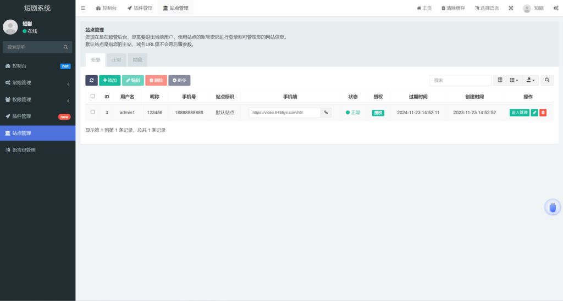This screenshot has height=301, width=563.
Task: Select the 全部 filter tab
Action: [96, 60]
